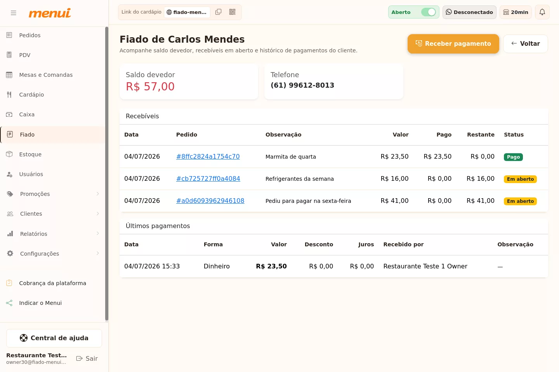The width and height of the screenshot is (559, 372).
Task: Click the globe icon beside fiado-men link
Action: tap(169, 12)
